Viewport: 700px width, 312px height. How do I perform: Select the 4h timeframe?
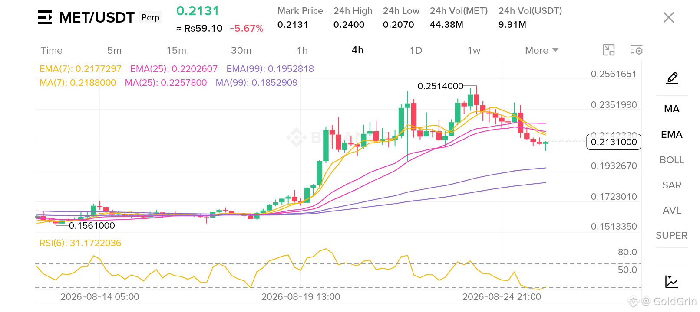click(357, 50)
